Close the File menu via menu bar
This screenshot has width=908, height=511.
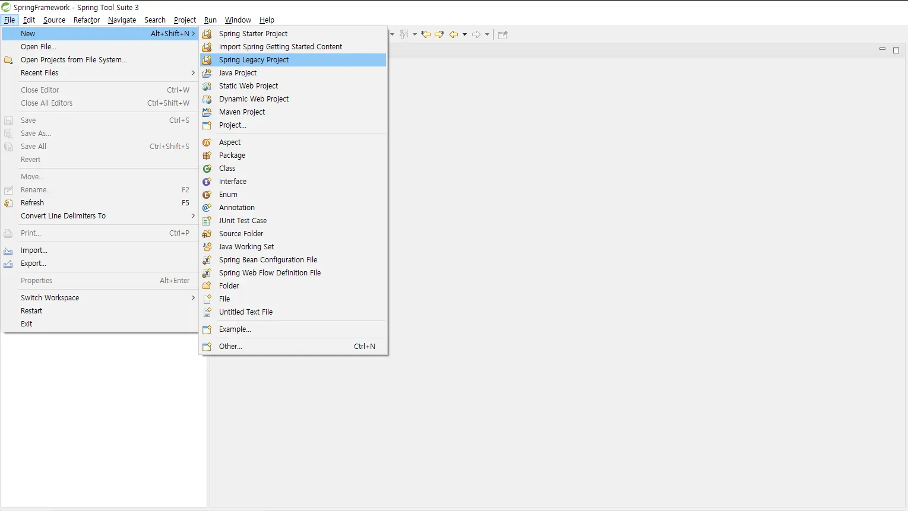pos(10,20)
